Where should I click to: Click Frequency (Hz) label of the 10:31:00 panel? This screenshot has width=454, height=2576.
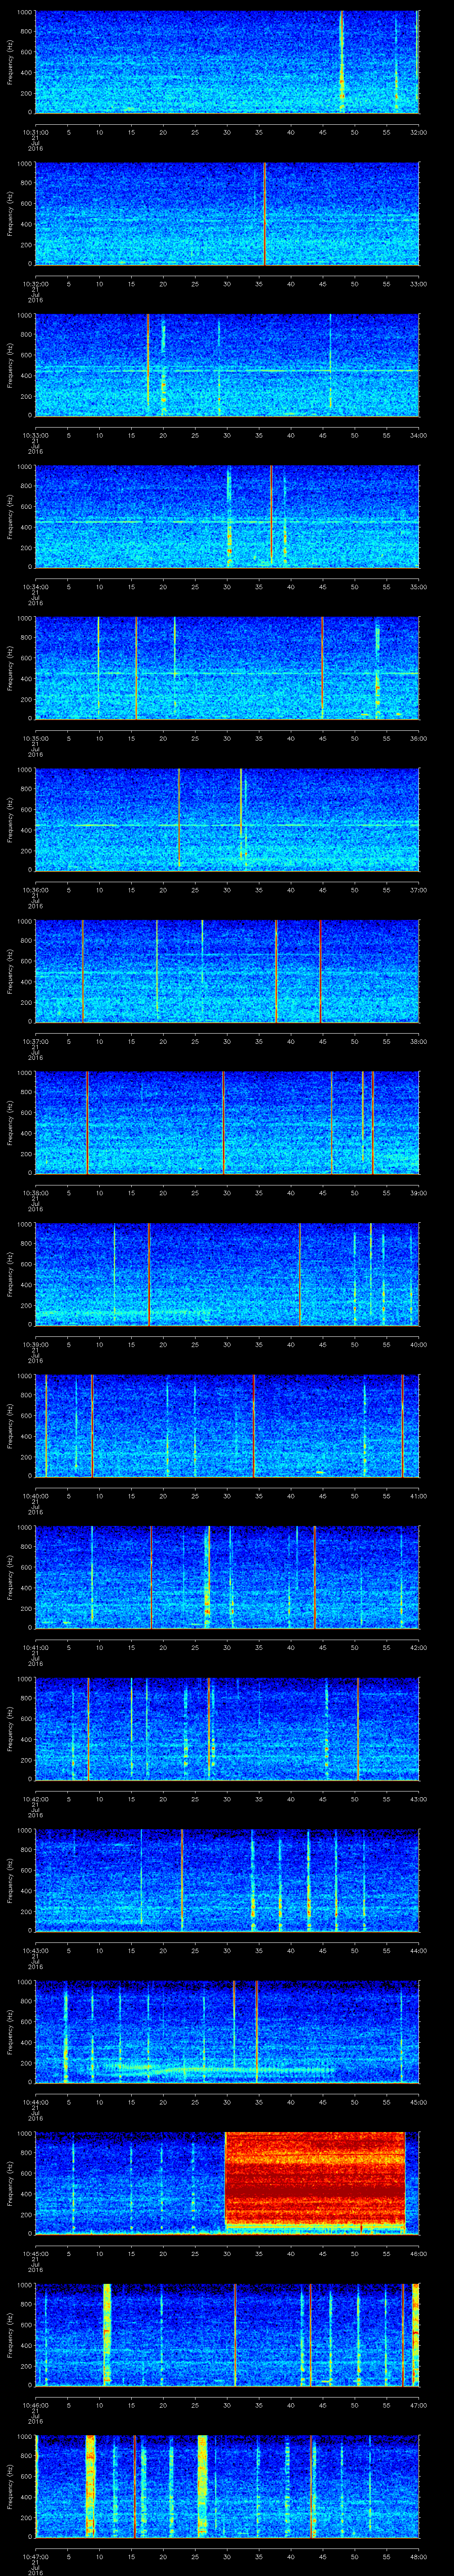[10, 62]
